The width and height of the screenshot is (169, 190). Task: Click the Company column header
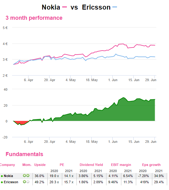pyautogui.click(x=7, y=165)
